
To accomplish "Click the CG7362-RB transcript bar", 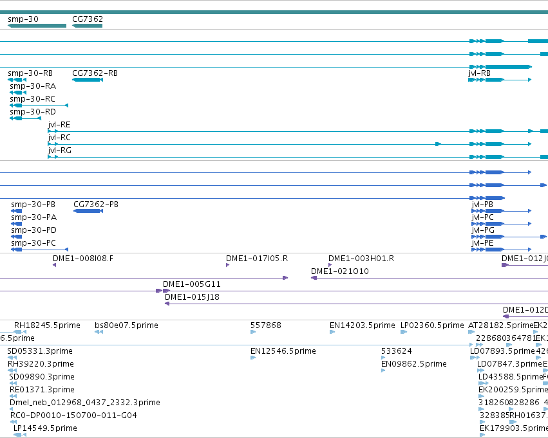I will (x=88, y=80).
